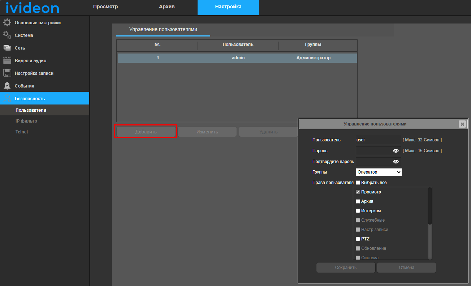
Task: Check the PTZ permission
Action: 358,239
